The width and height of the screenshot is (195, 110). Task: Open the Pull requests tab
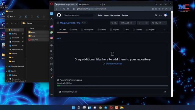tap(87, 30)
